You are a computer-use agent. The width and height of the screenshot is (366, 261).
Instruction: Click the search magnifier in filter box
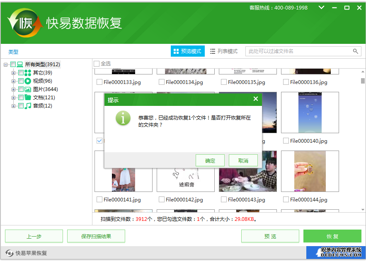(356, 51)
